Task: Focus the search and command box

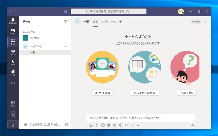Action: [109, 12]
